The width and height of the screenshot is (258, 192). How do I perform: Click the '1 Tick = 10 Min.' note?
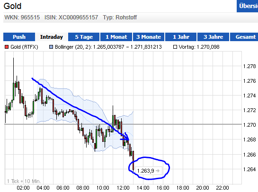click(24, 181)
